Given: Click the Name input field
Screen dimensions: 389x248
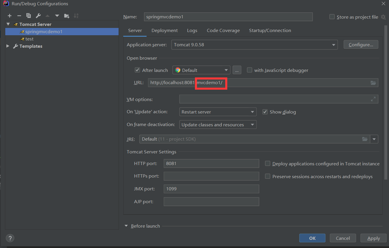Looking at the screenshot, I should point(228,17).
